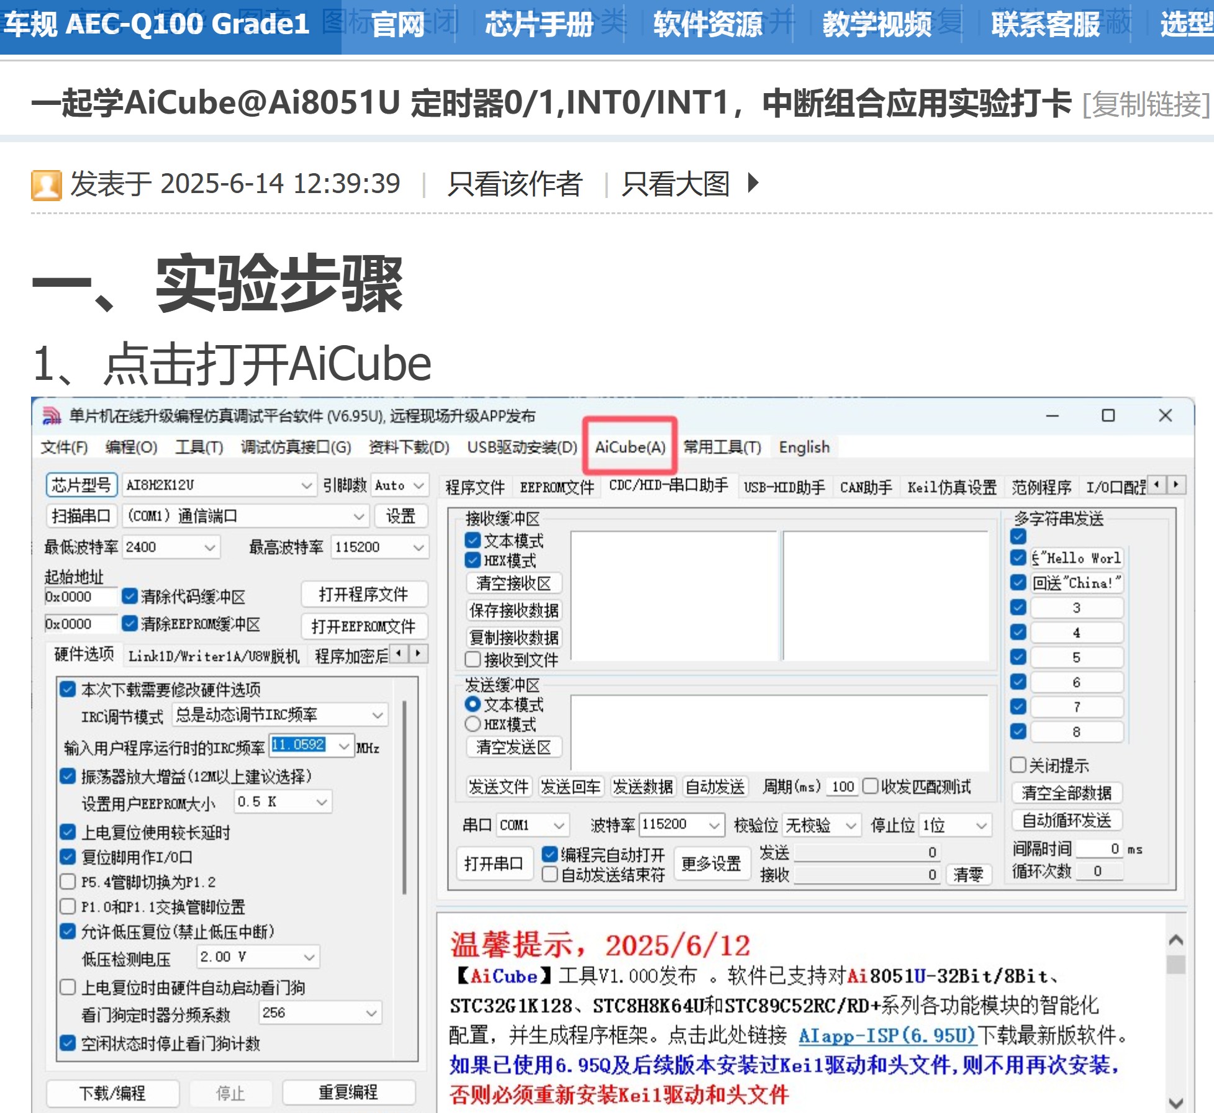Click the 下载/编程 button

click(112, 1093)
